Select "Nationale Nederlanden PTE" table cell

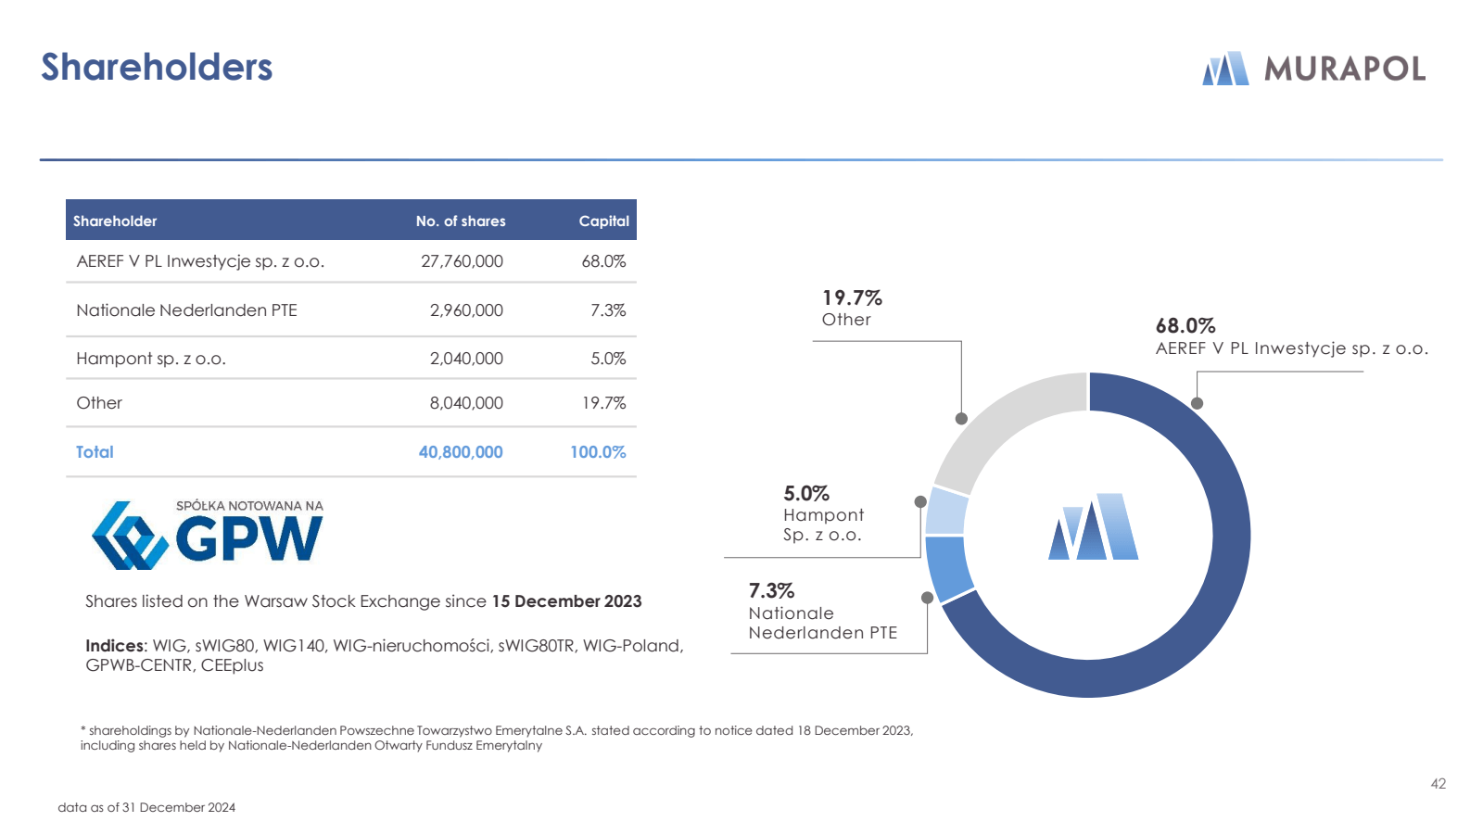186,310
